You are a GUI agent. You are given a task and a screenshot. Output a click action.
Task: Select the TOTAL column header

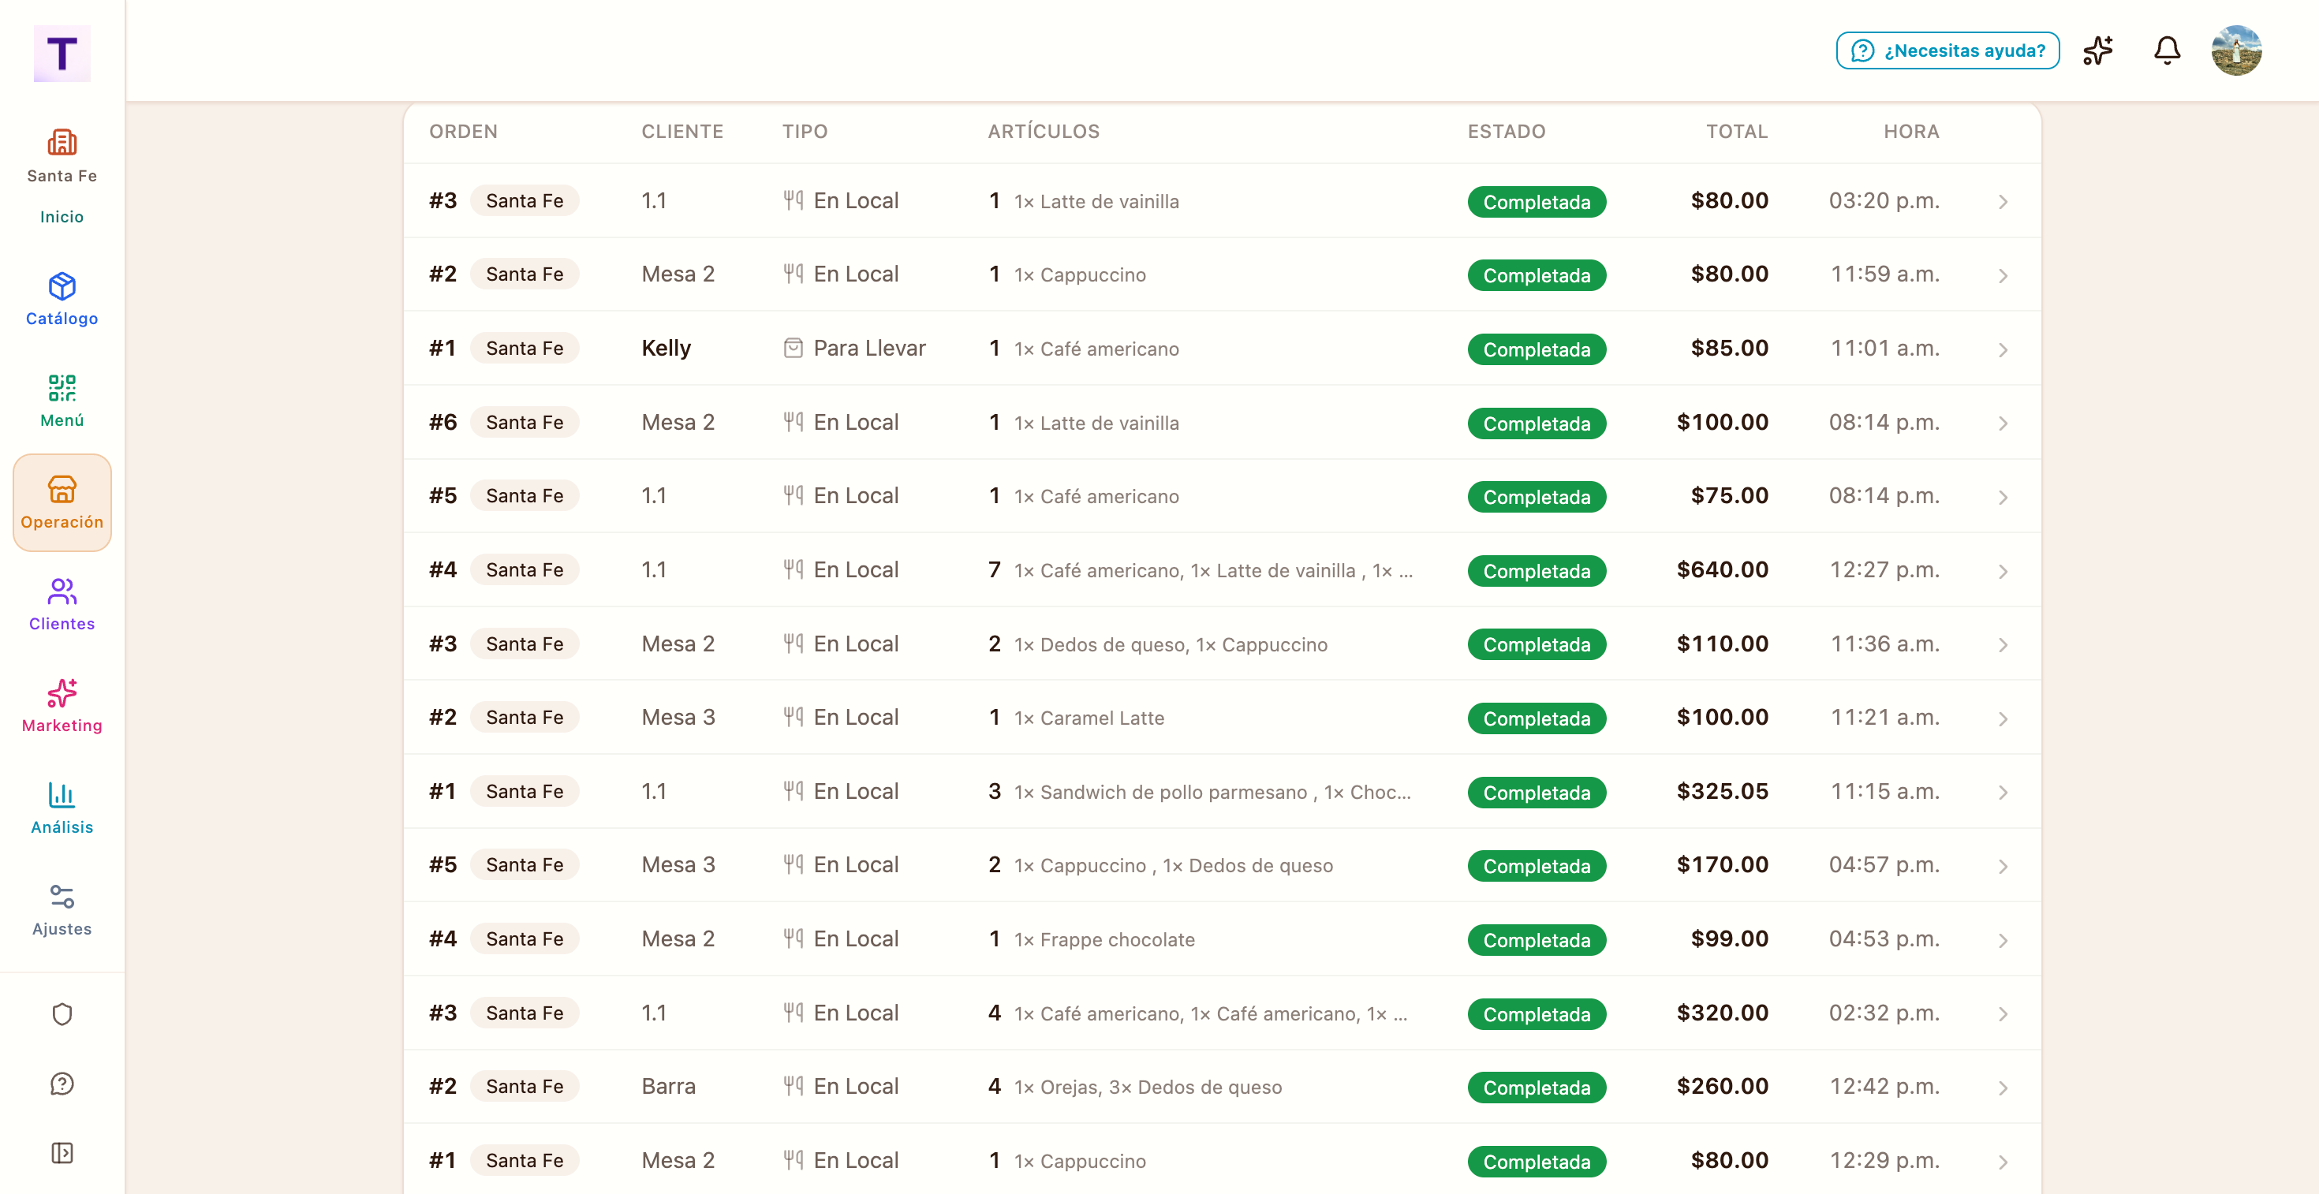pos(1737,132)
